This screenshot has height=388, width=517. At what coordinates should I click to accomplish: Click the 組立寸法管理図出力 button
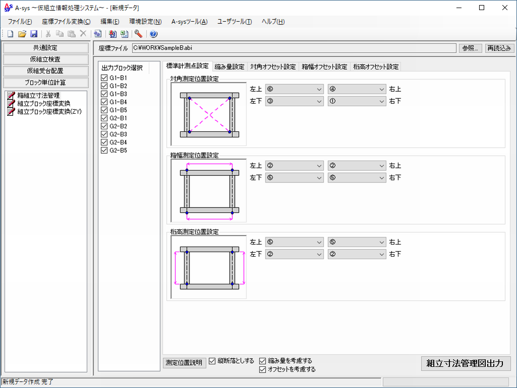tap(466, 363)
